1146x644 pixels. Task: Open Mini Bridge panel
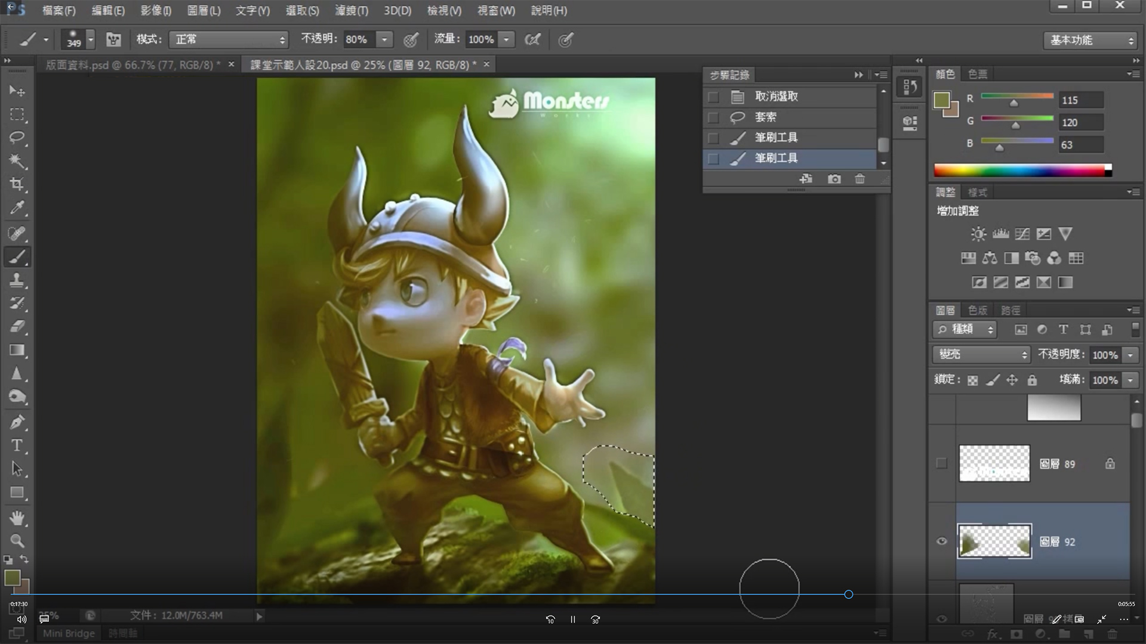click(69, 633)
